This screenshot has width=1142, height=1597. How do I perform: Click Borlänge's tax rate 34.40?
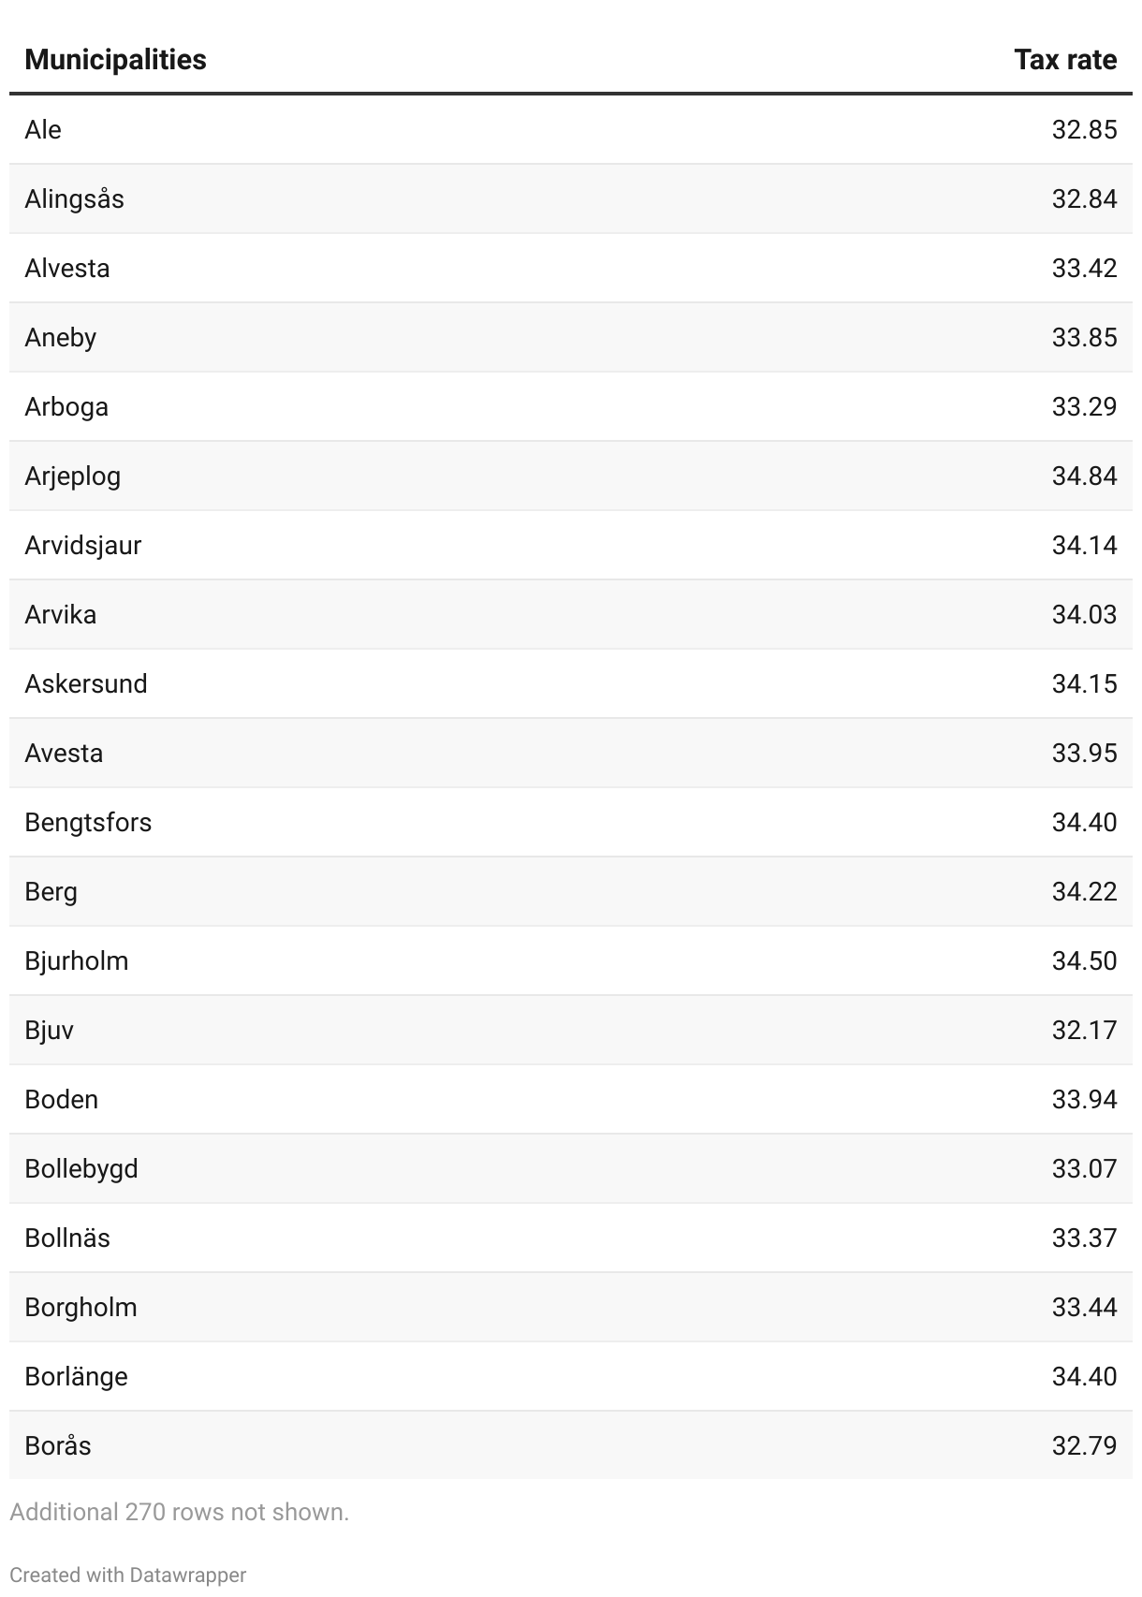point(1083,1376)
